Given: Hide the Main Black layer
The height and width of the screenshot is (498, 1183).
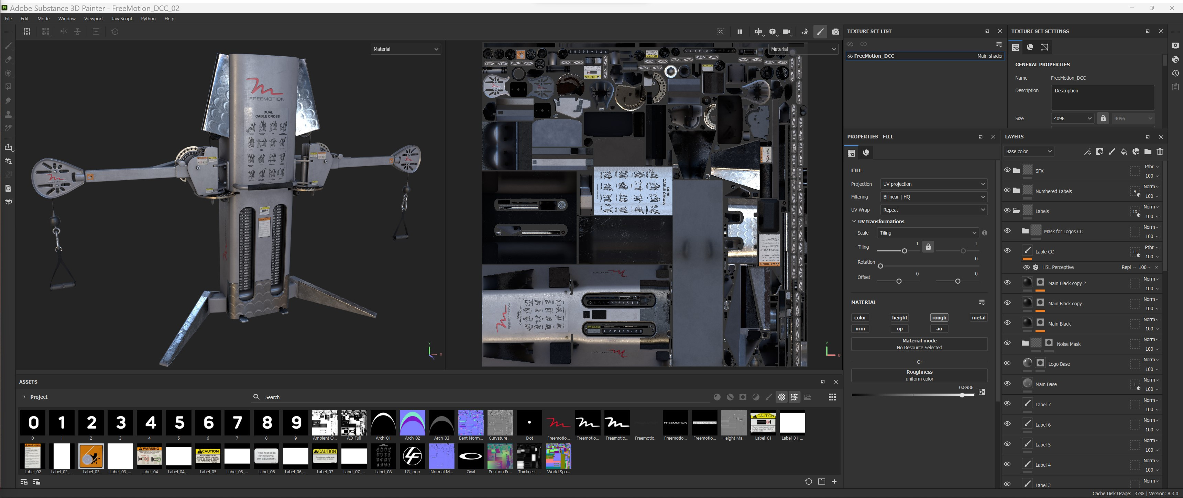Looking at the screenshot, I should pos(1007,323).
